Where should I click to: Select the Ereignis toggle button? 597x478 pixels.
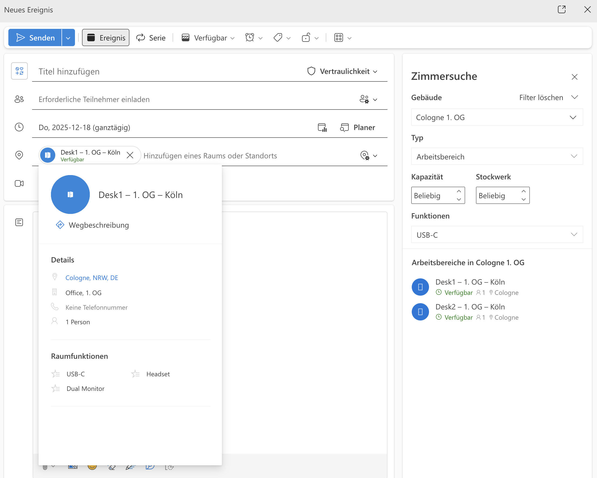(106, 38)
